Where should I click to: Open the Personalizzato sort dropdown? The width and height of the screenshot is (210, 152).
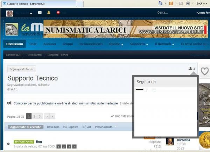[x=105, y=127]
